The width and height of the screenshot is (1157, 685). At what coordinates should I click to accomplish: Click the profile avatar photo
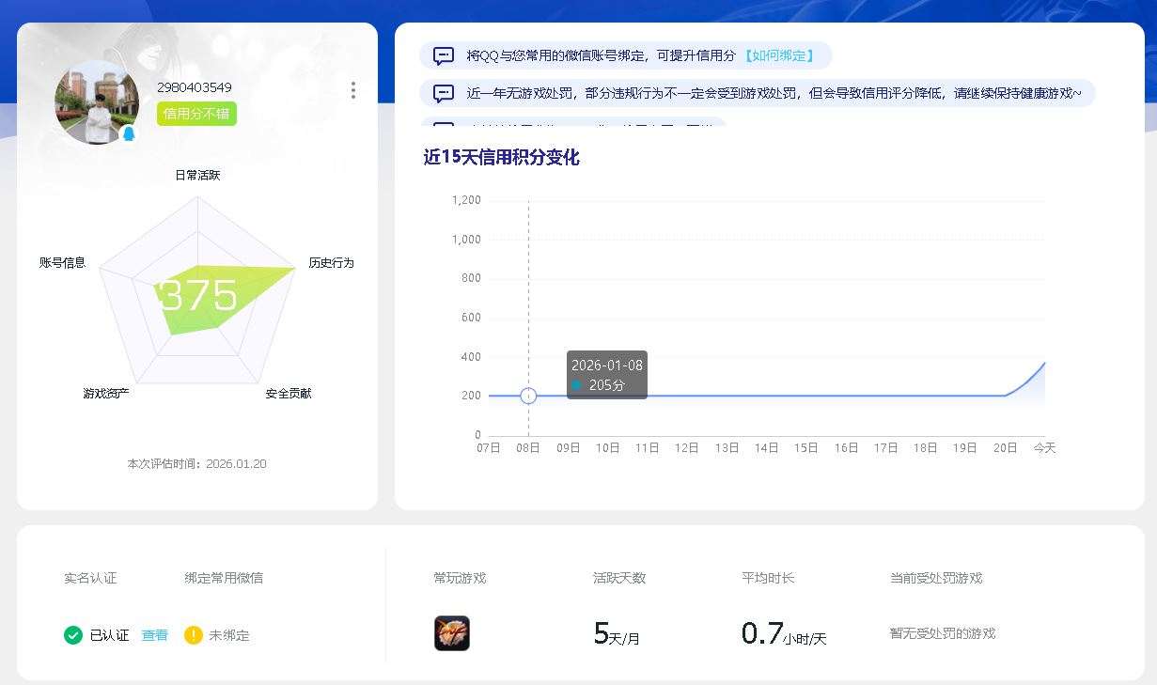pos(97,101)
